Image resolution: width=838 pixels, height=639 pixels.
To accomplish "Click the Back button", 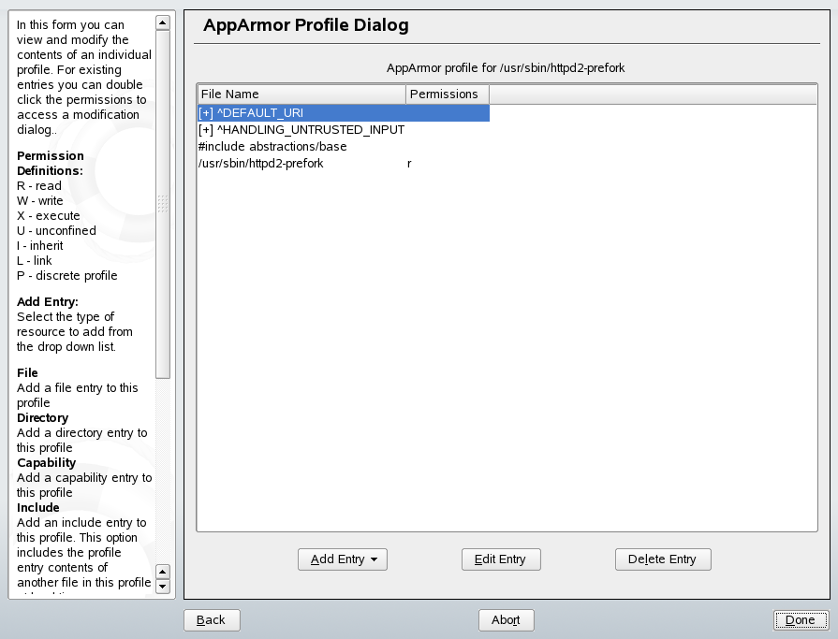I will [x=212, y=619].
